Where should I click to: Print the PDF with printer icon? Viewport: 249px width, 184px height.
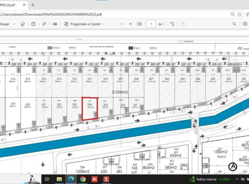tap(245, 24)
